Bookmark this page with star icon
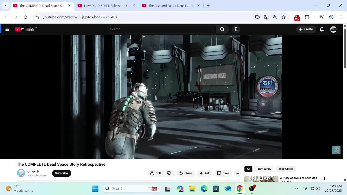The height and width of the screenshot is (195, 347). tap(284, 17)
